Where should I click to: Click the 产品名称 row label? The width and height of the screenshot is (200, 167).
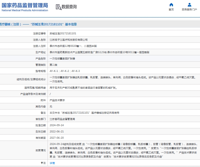point(40,59)
